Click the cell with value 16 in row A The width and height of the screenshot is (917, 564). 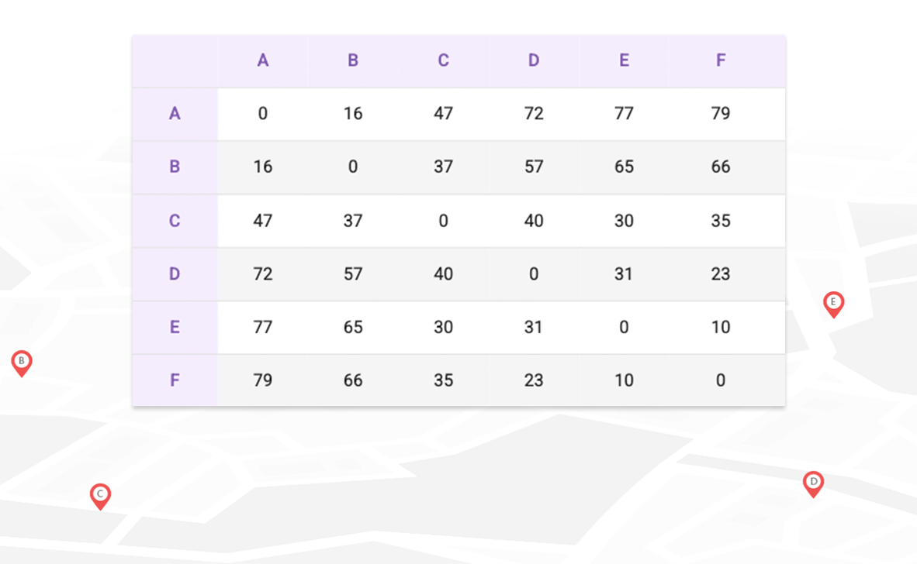[x=353, y=114]
